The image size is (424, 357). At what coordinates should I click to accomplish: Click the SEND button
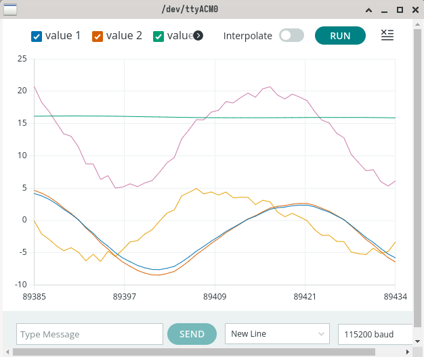pos(192,334)
